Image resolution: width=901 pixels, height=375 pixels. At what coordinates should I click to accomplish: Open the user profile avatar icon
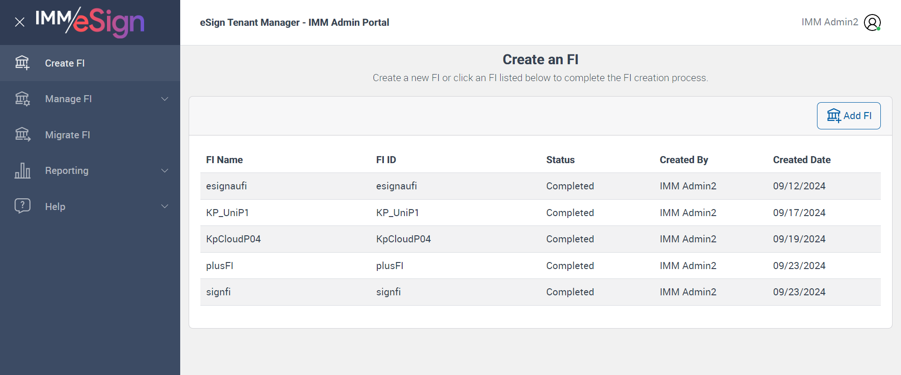[872, 22]
